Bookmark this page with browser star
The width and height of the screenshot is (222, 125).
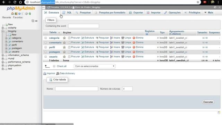[198, 2]
